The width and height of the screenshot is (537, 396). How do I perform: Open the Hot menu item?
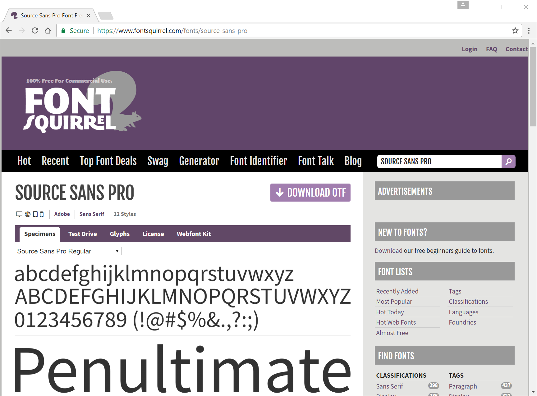[24, 161]
